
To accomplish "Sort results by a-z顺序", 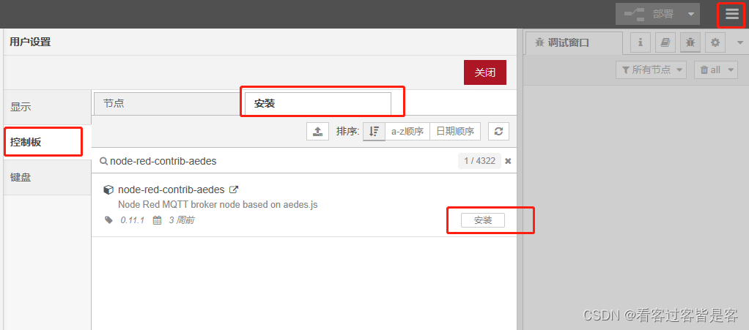I will pyautogui.click(x=407, y=132).
